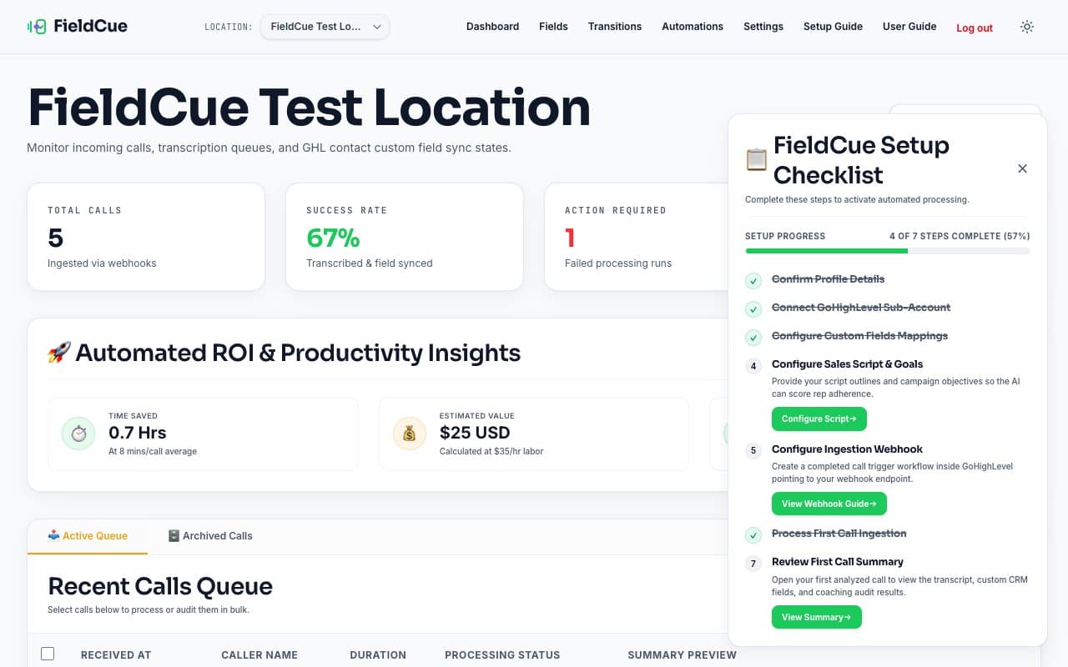Click checkmark next to Configure Custom Fields Mappings
Screen dimensions: 1068x667
[753, 338]
